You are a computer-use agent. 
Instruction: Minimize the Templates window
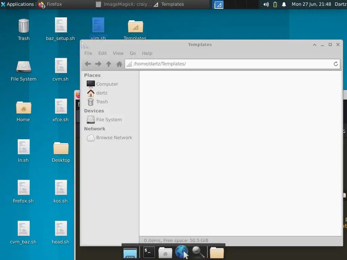(x=322, y=45)
